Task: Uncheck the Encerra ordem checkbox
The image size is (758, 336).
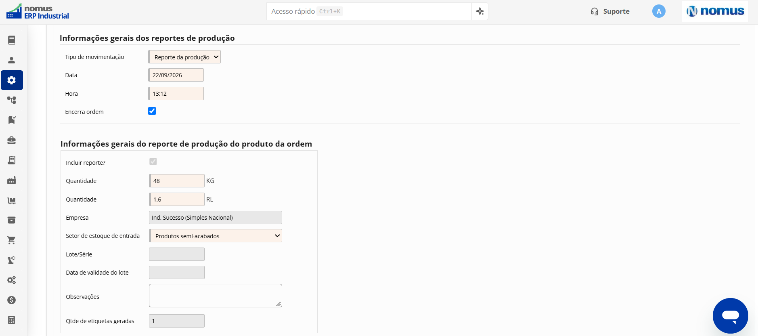Action: 152,111
